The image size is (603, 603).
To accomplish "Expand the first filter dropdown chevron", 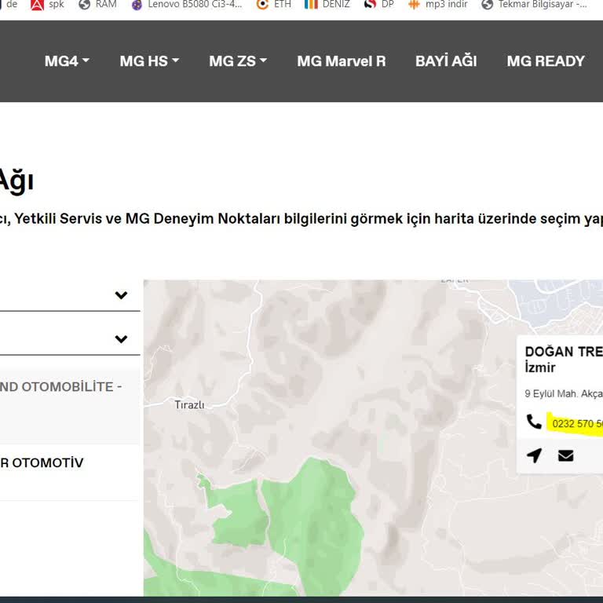I will point(121,295).
